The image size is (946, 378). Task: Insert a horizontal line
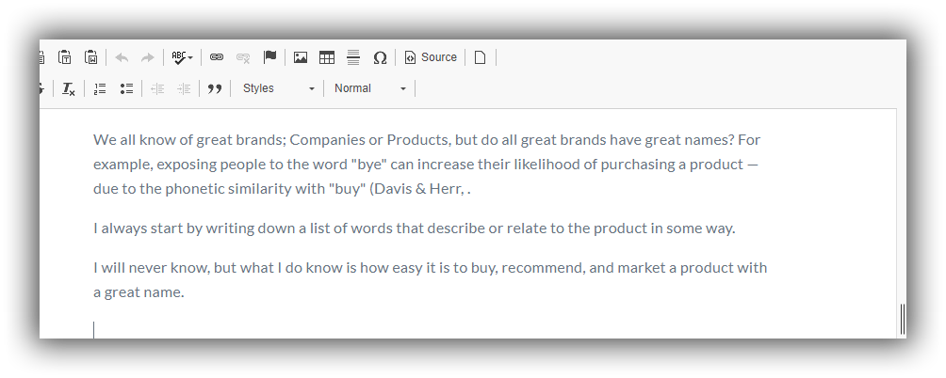[x=353, y=57]
